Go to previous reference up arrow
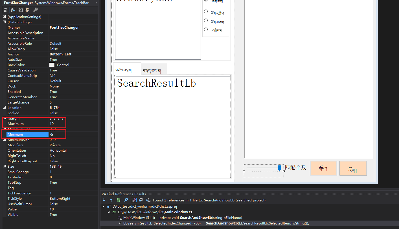This screenshot has width=399, height=229. click(111, 200)
